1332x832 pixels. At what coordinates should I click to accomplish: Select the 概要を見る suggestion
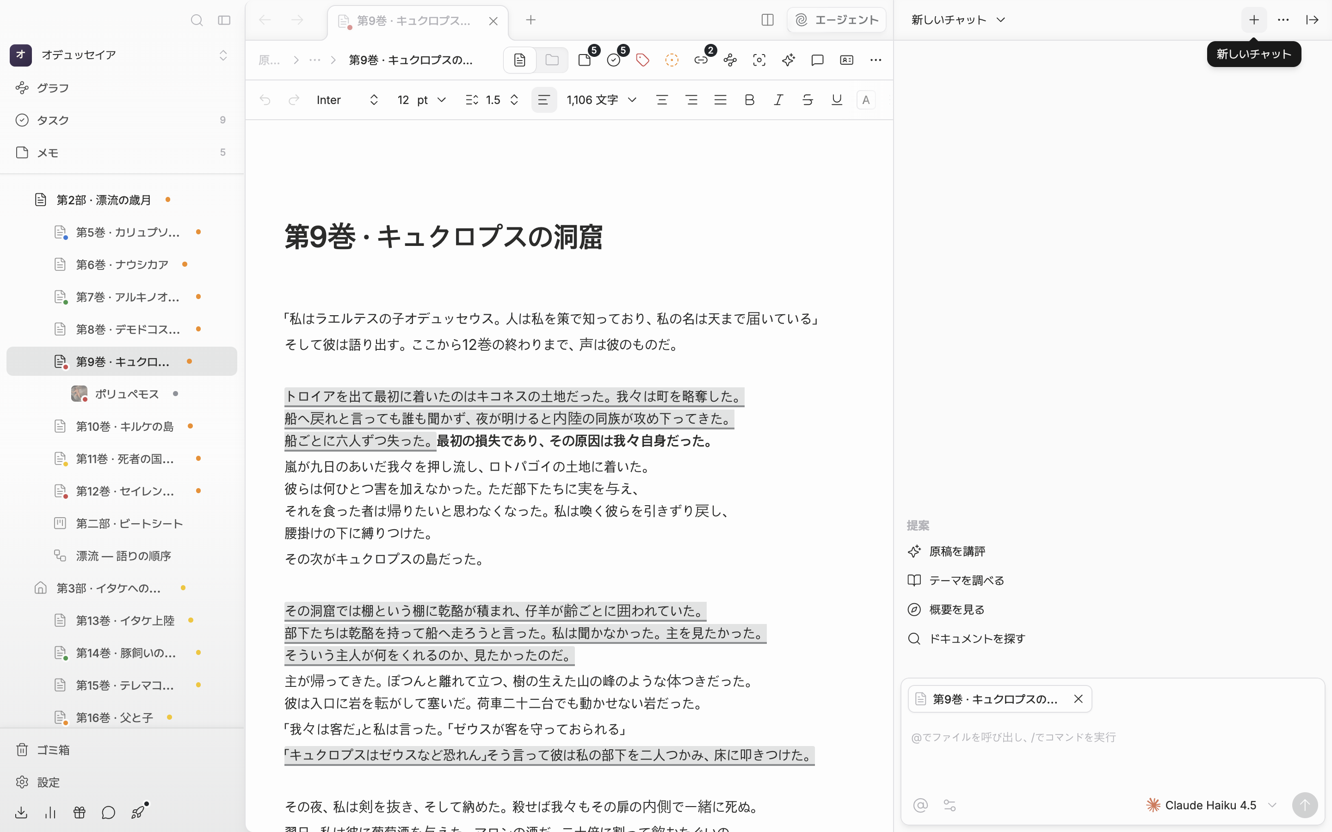click(946, 610)
